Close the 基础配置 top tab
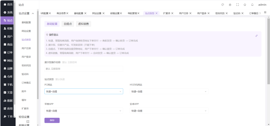 point(85,13)
